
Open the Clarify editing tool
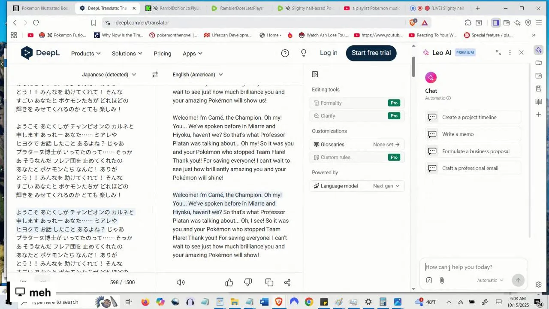[x=357, y=116]
